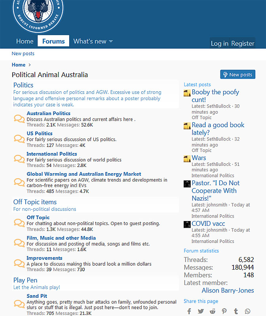The width and height of the screenshot is (266, 316).
Task: Click speech bubble icon beside Sand Pit
Action: [19, 304]
